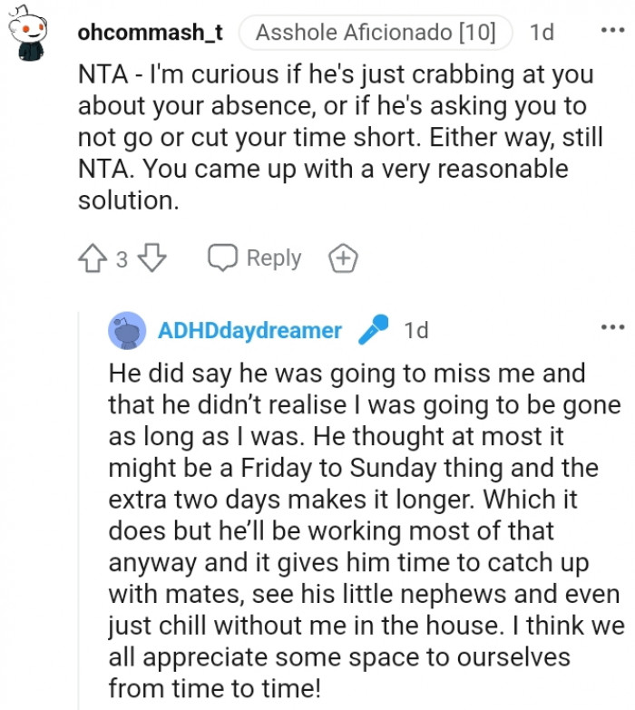Click the blue OP microphone icon
635x710 pixels.
(373, 330)
